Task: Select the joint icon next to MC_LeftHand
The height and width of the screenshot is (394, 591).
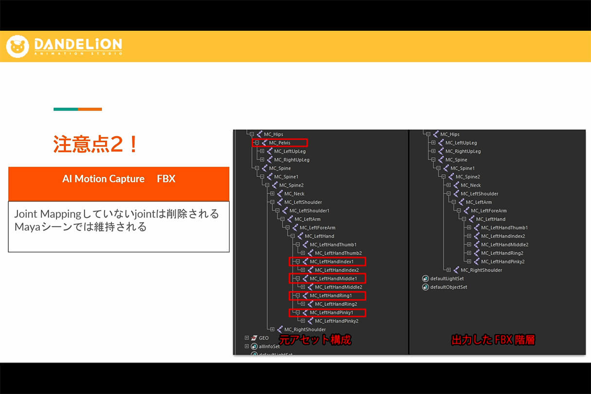Action: [301, 236]
